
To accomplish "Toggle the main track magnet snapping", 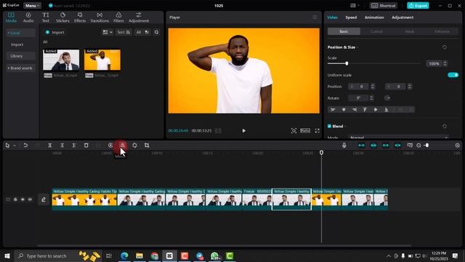I will [361, 146].
